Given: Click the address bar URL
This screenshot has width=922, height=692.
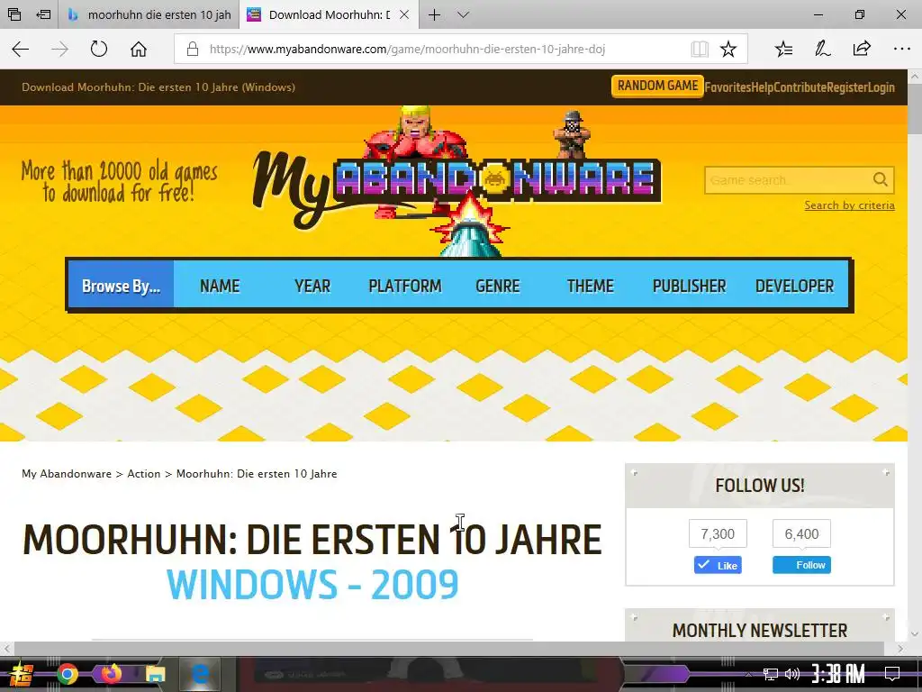Looking at the screenshot, I should point(407,49).
